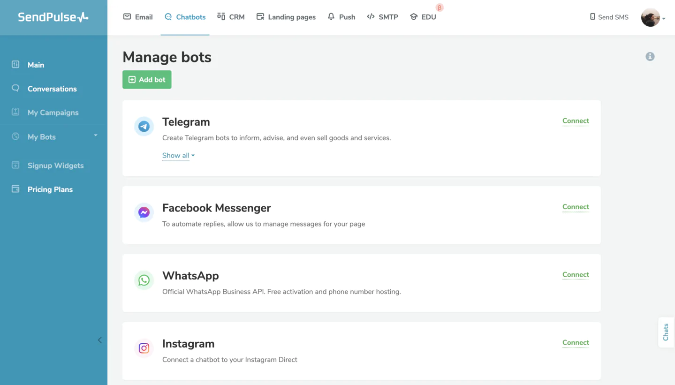This screenshot has height=385, width=675.
Task: Open the page info icon
Action: coord(650,56)
